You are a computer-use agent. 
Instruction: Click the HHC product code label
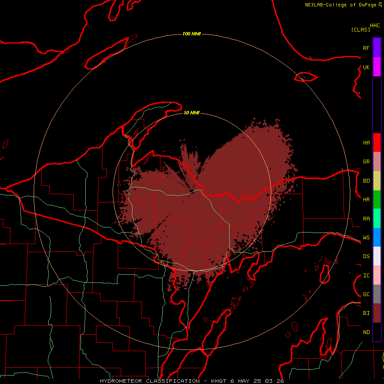coord(375,26)
